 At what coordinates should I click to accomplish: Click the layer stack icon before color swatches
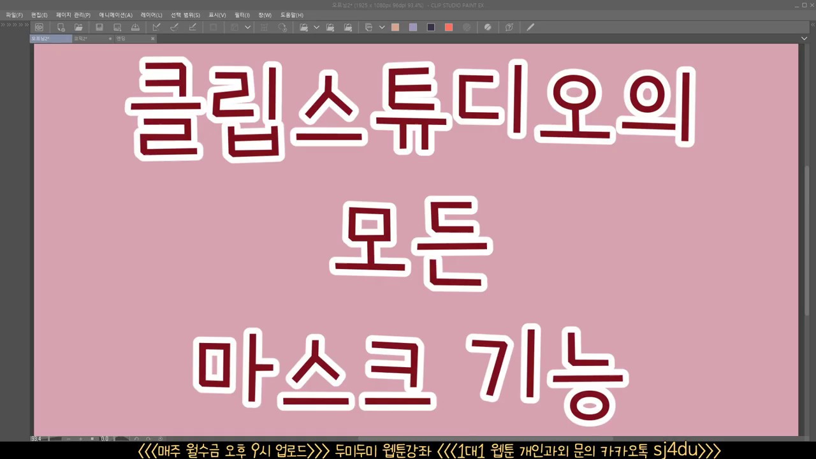(x=368, y=27)
